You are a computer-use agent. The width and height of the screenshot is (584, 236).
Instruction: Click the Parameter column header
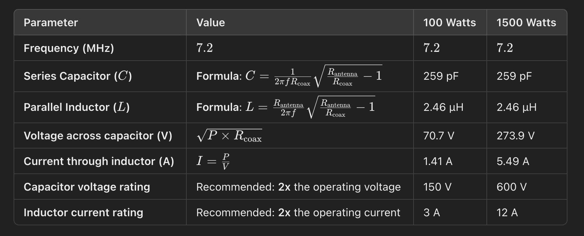[x=51, y=23]
